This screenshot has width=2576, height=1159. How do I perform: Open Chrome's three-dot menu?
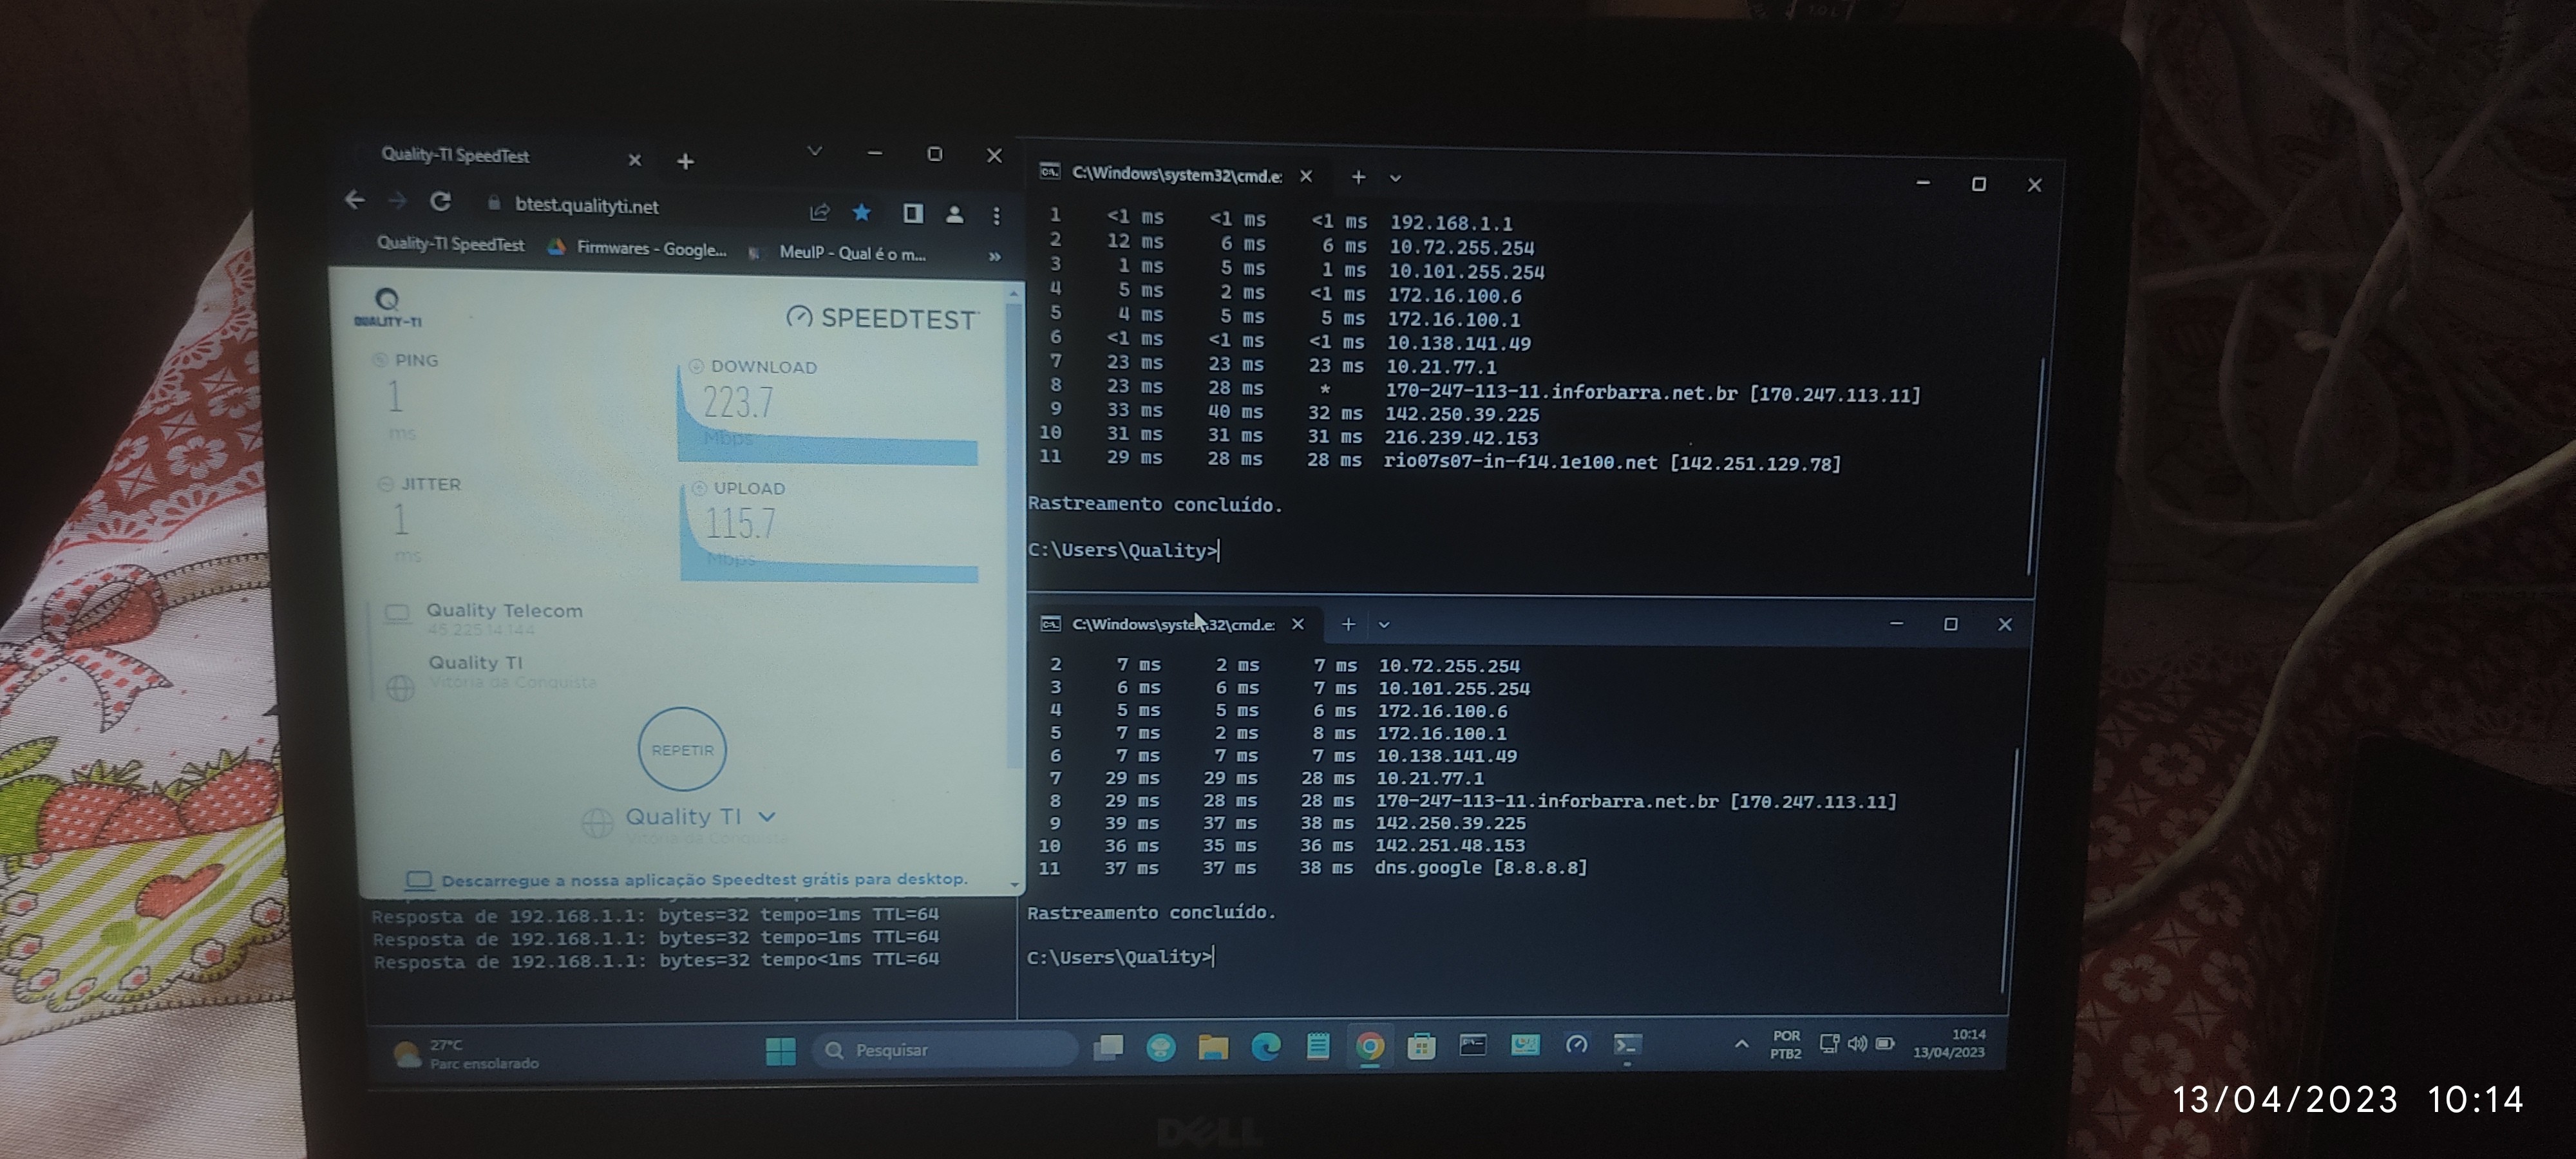[x=996, y=215]
